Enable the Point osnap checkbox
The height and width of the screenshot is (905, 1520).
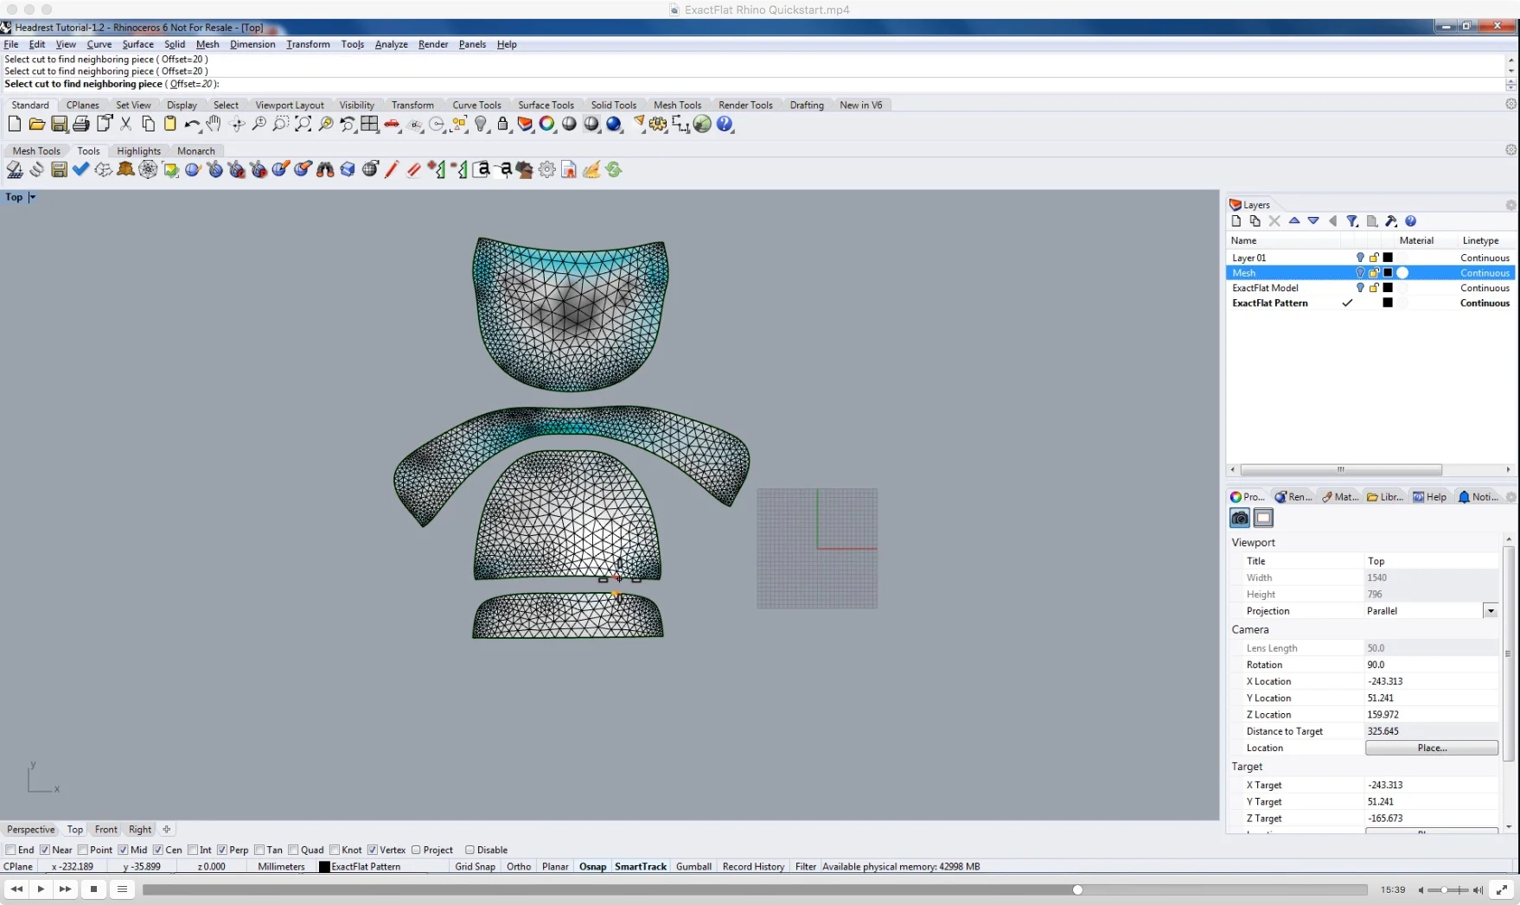83,850
